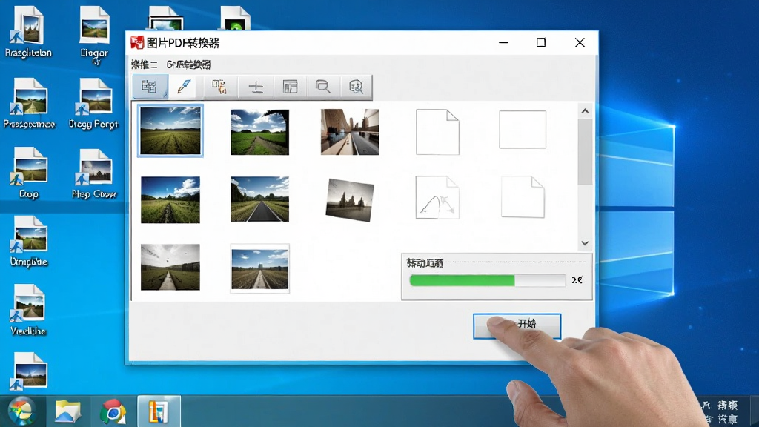Open the leftmost menu bar entry under the title
The height and width of the screenshot is (427, 759).
point(144,64)
